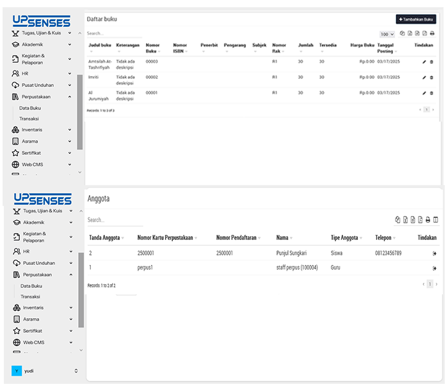Open Data Buku in Anggota screen sidebar
The height and width of the screenshot is (384, 448).
tap(31, 286)
